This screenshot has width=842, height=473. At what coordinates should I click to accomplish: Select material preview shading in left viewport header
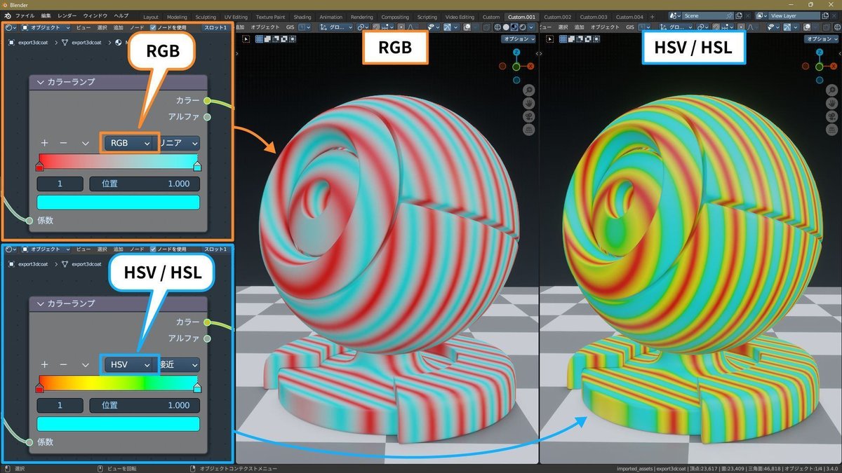(x=514, y=27)
